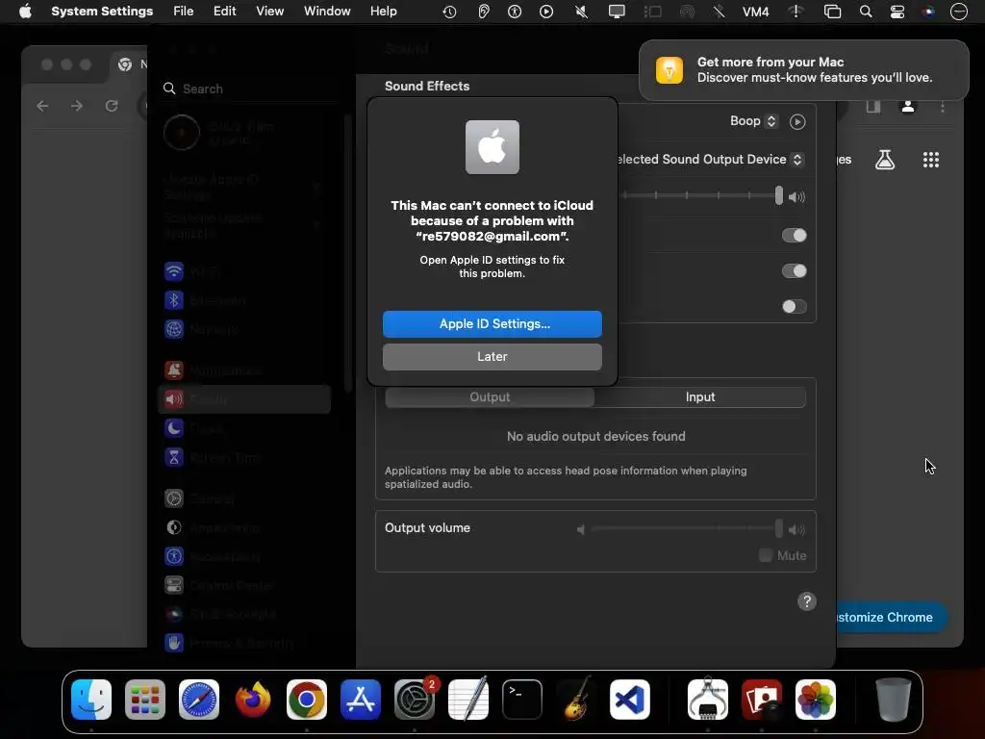The width and height of the screenshot is (985, 739).
Task: Open the Boop alert sound popup
Action: [754, 121]
